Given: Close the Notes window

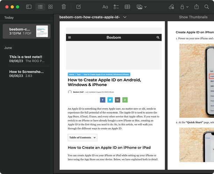Looking at the screenshot, I should click(7, 7).
